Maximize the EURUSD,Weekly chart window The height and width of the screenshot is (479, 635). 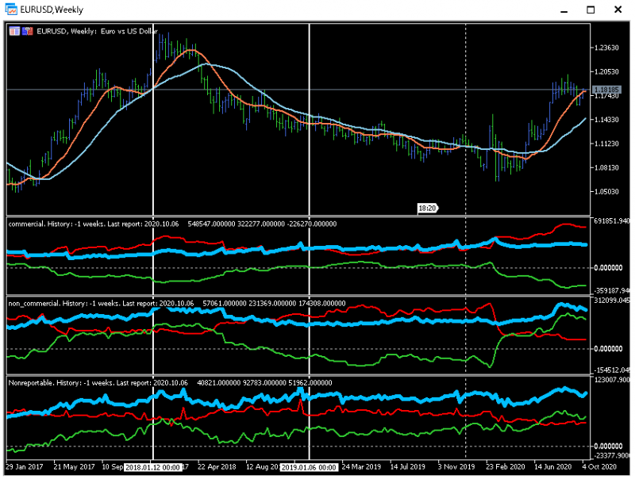point(591,10)
